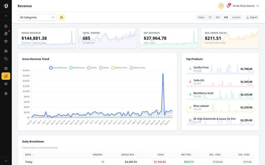Select the 30d date range

(217, 17)
